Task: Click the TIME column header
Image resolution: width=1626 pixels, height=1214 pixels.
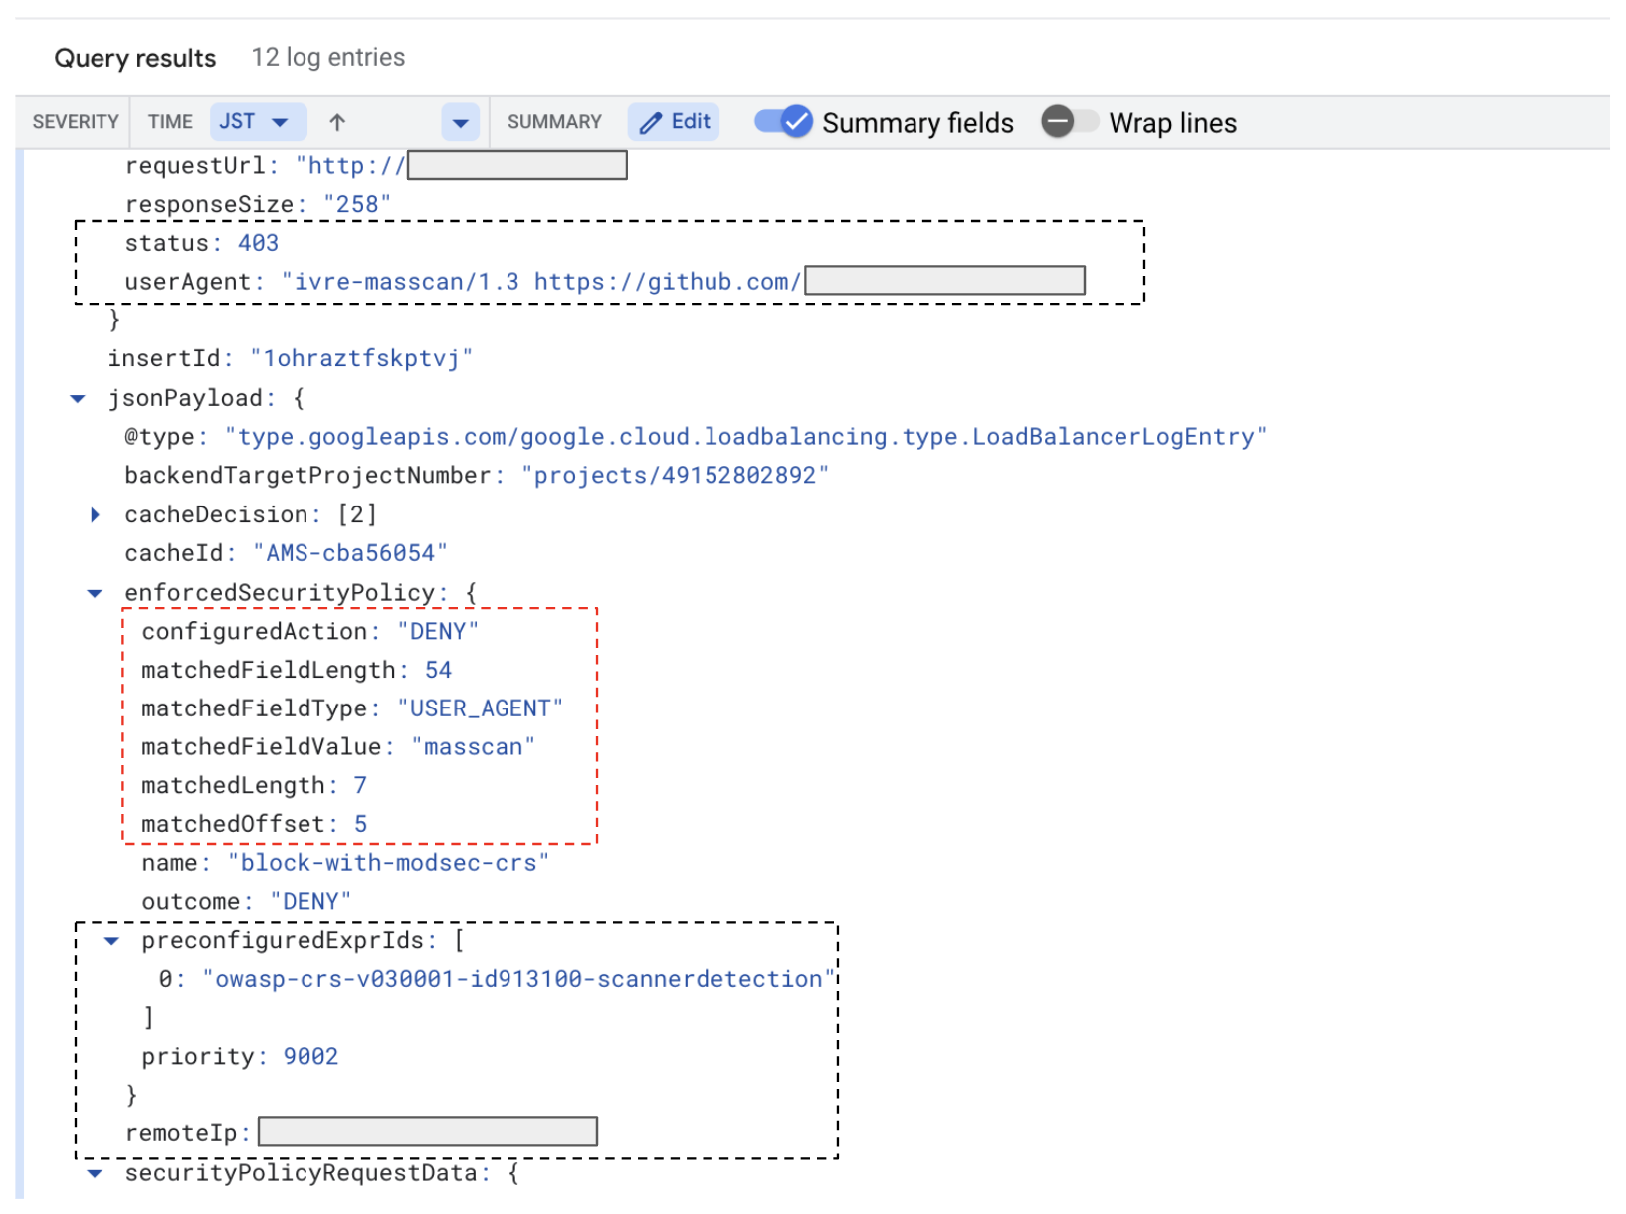Action: click(170, 122)
